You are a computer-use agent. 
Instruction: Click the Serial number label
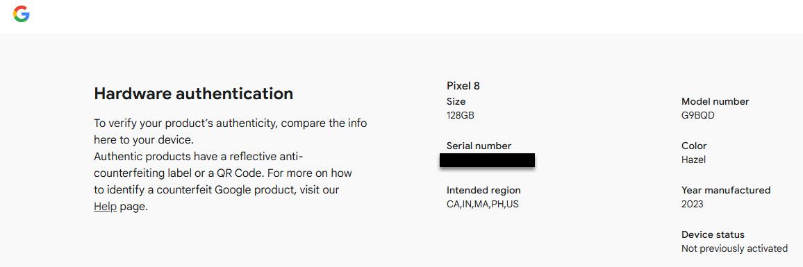479,146
